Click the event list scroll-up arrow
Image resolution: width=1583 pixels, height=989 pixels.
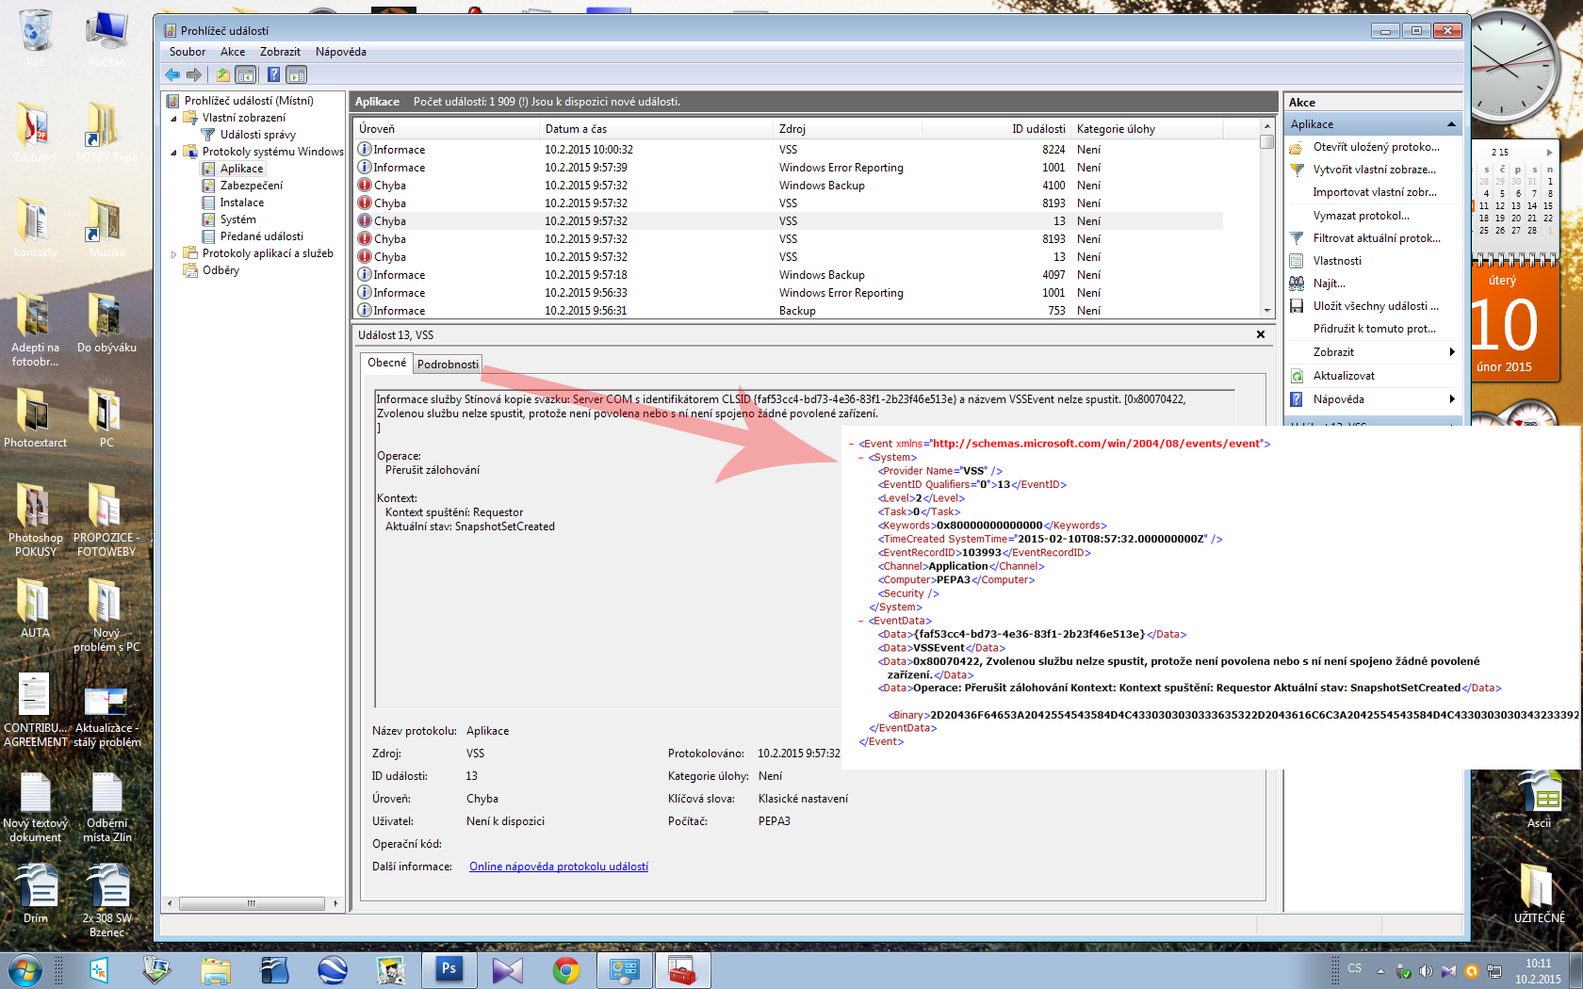1267,127
